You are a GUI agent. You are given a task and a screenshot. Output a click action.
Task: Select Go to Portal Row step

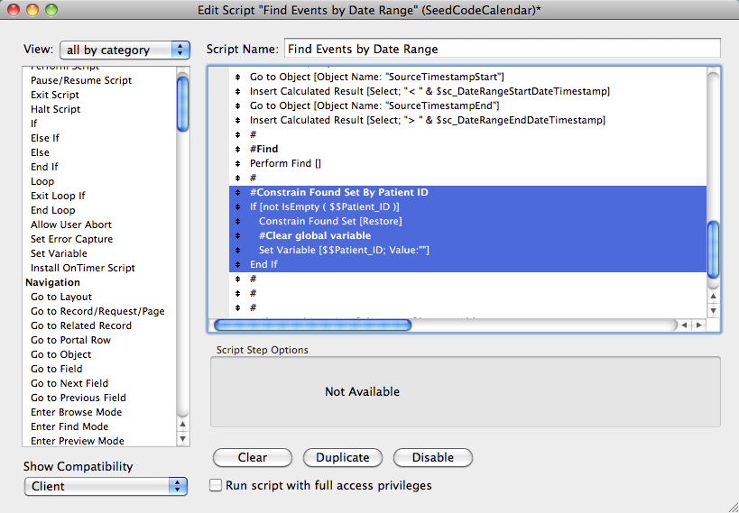[70, 340]
